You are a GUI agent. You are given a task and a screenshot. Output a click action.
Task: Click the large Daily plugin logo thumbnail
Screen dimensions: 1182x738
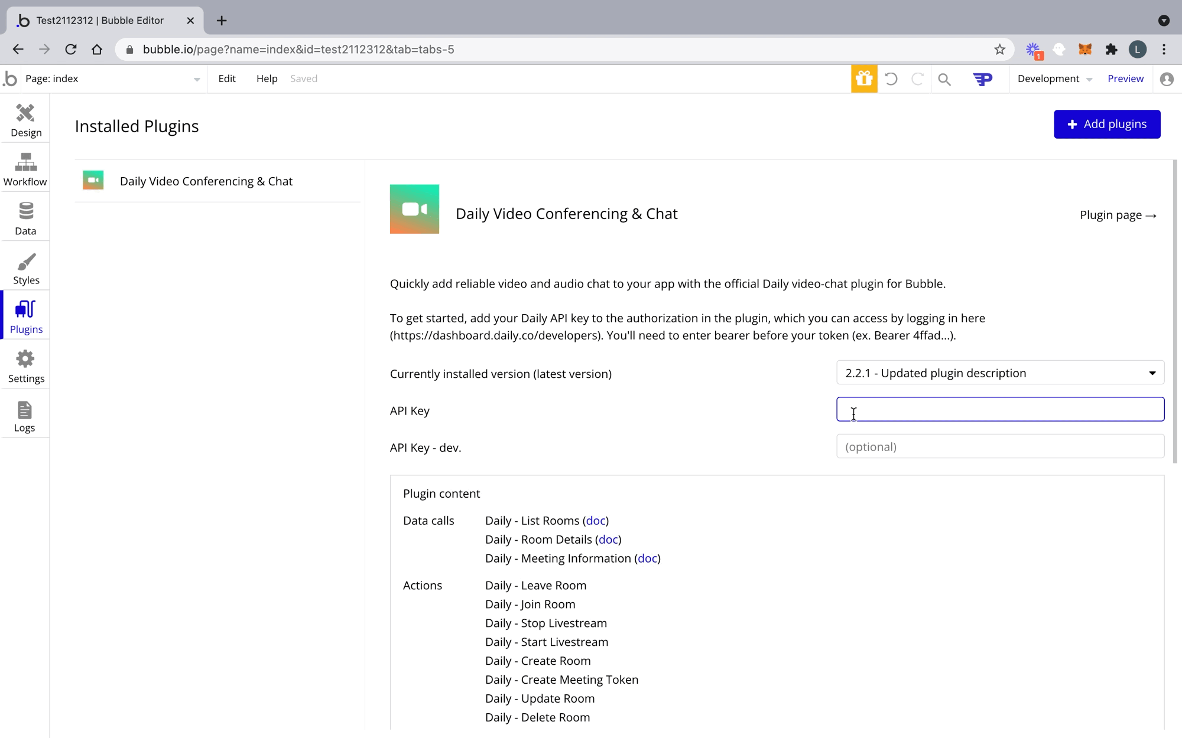(414, 209)
